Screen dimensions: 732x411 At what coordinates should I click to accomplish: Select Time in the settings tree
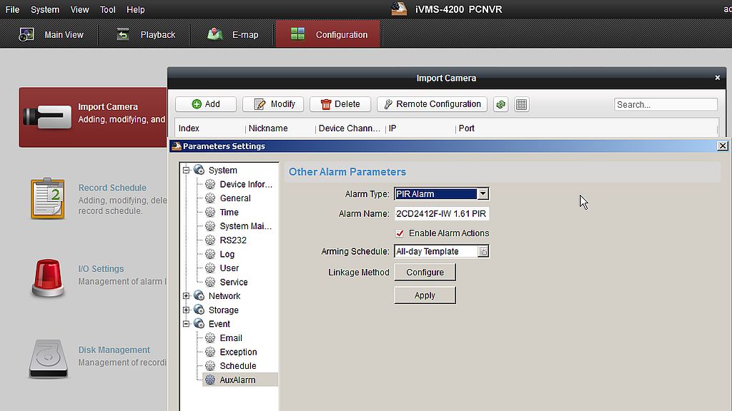click(229, 212)
